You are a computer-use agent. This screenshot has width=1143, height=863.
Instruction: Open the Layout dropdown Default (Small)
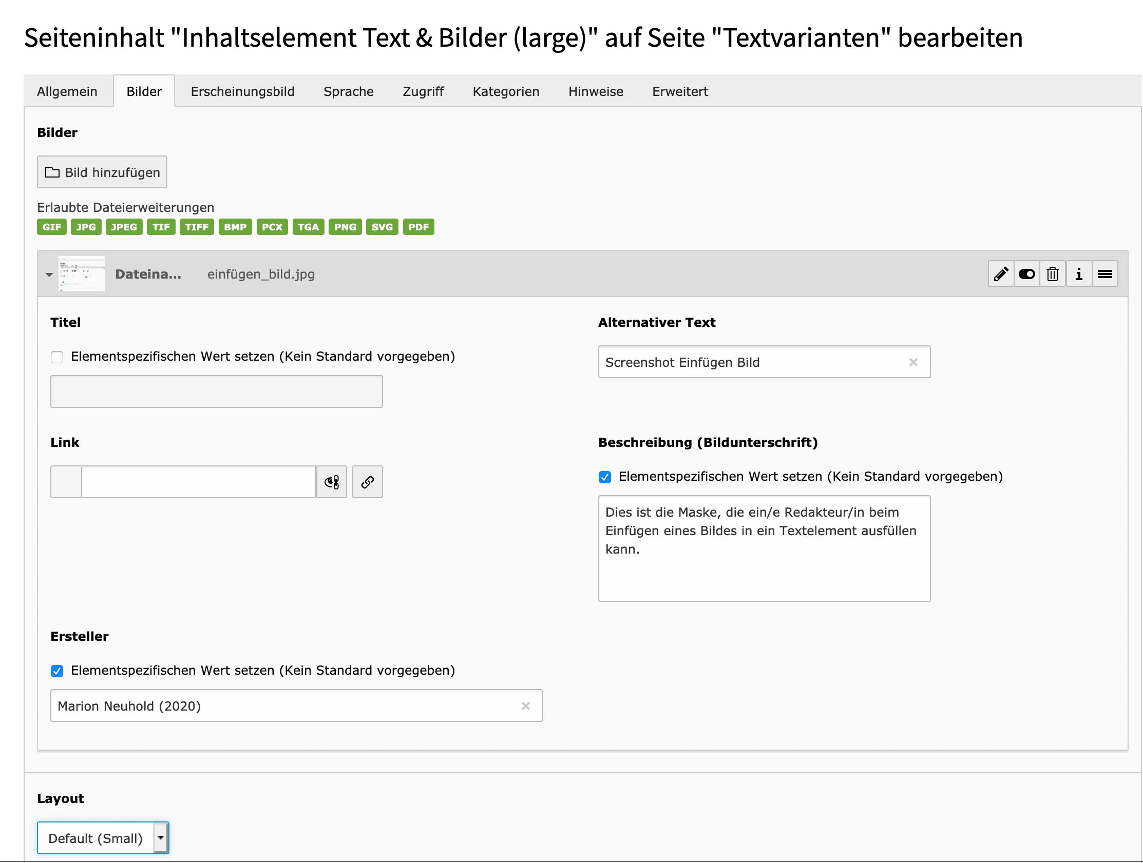pyautogui.click(x=103, y=838)
